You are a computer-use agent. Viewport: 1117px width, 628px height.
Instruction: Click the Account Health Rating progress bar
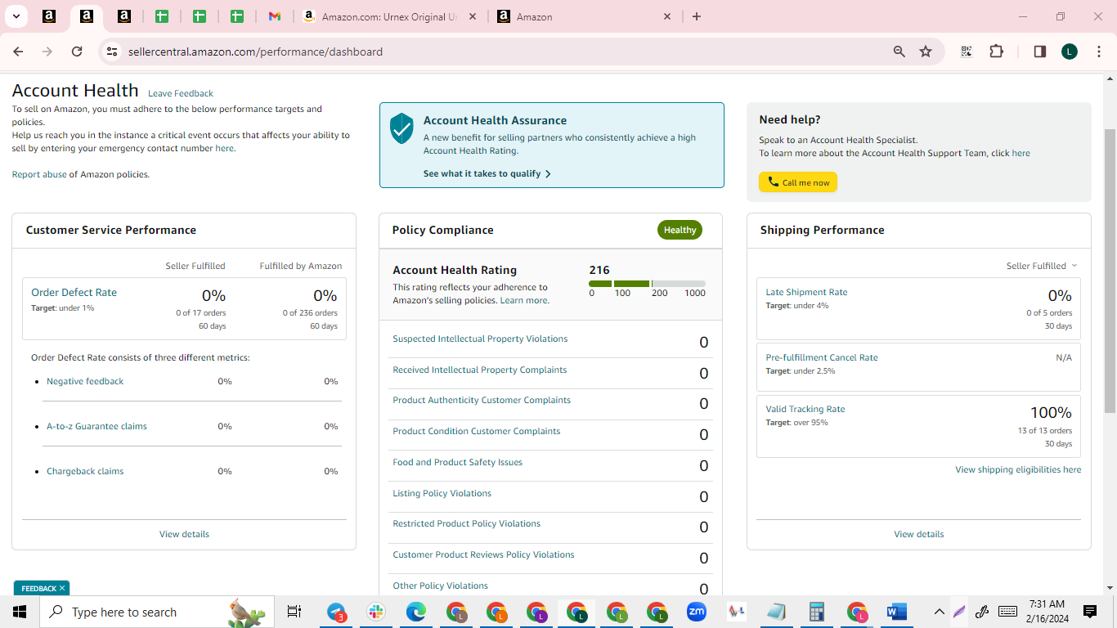(x=647, y=284)
